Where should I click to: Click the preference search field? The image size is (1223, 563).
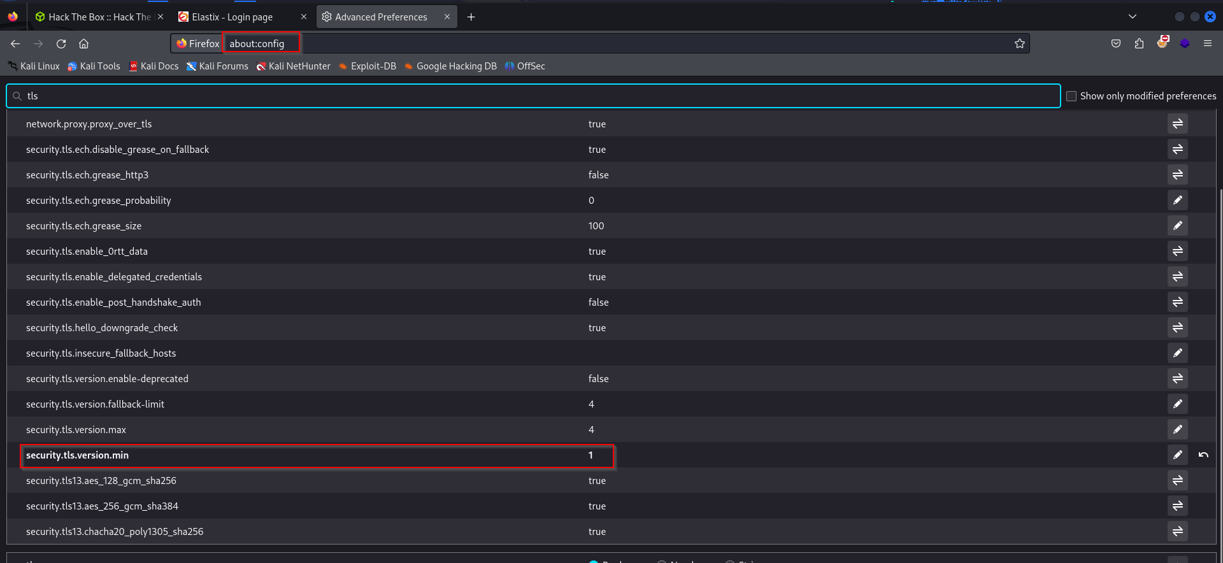(x=535, y=96)
